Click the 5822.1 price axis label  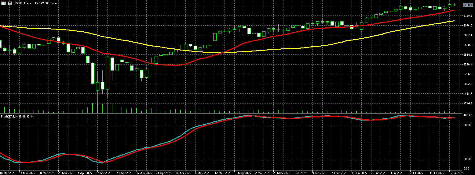pos(467,35)
